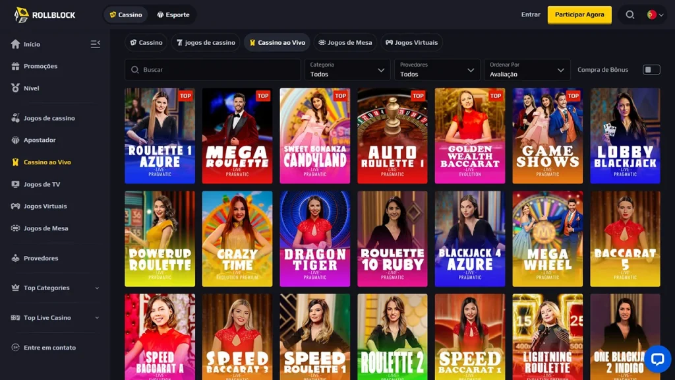
Task: Click the Entre em contato 24 icon
Action: pyautogui.click(x=16, y=347)
